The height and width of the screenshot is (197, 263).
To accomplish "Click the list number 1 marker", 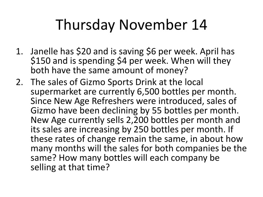I will [x=19, y=51].
